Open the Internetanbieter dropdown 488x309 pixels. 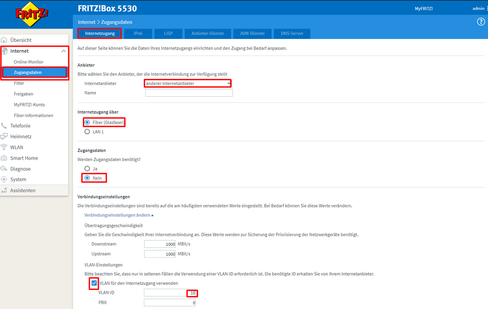coord(188,83)
